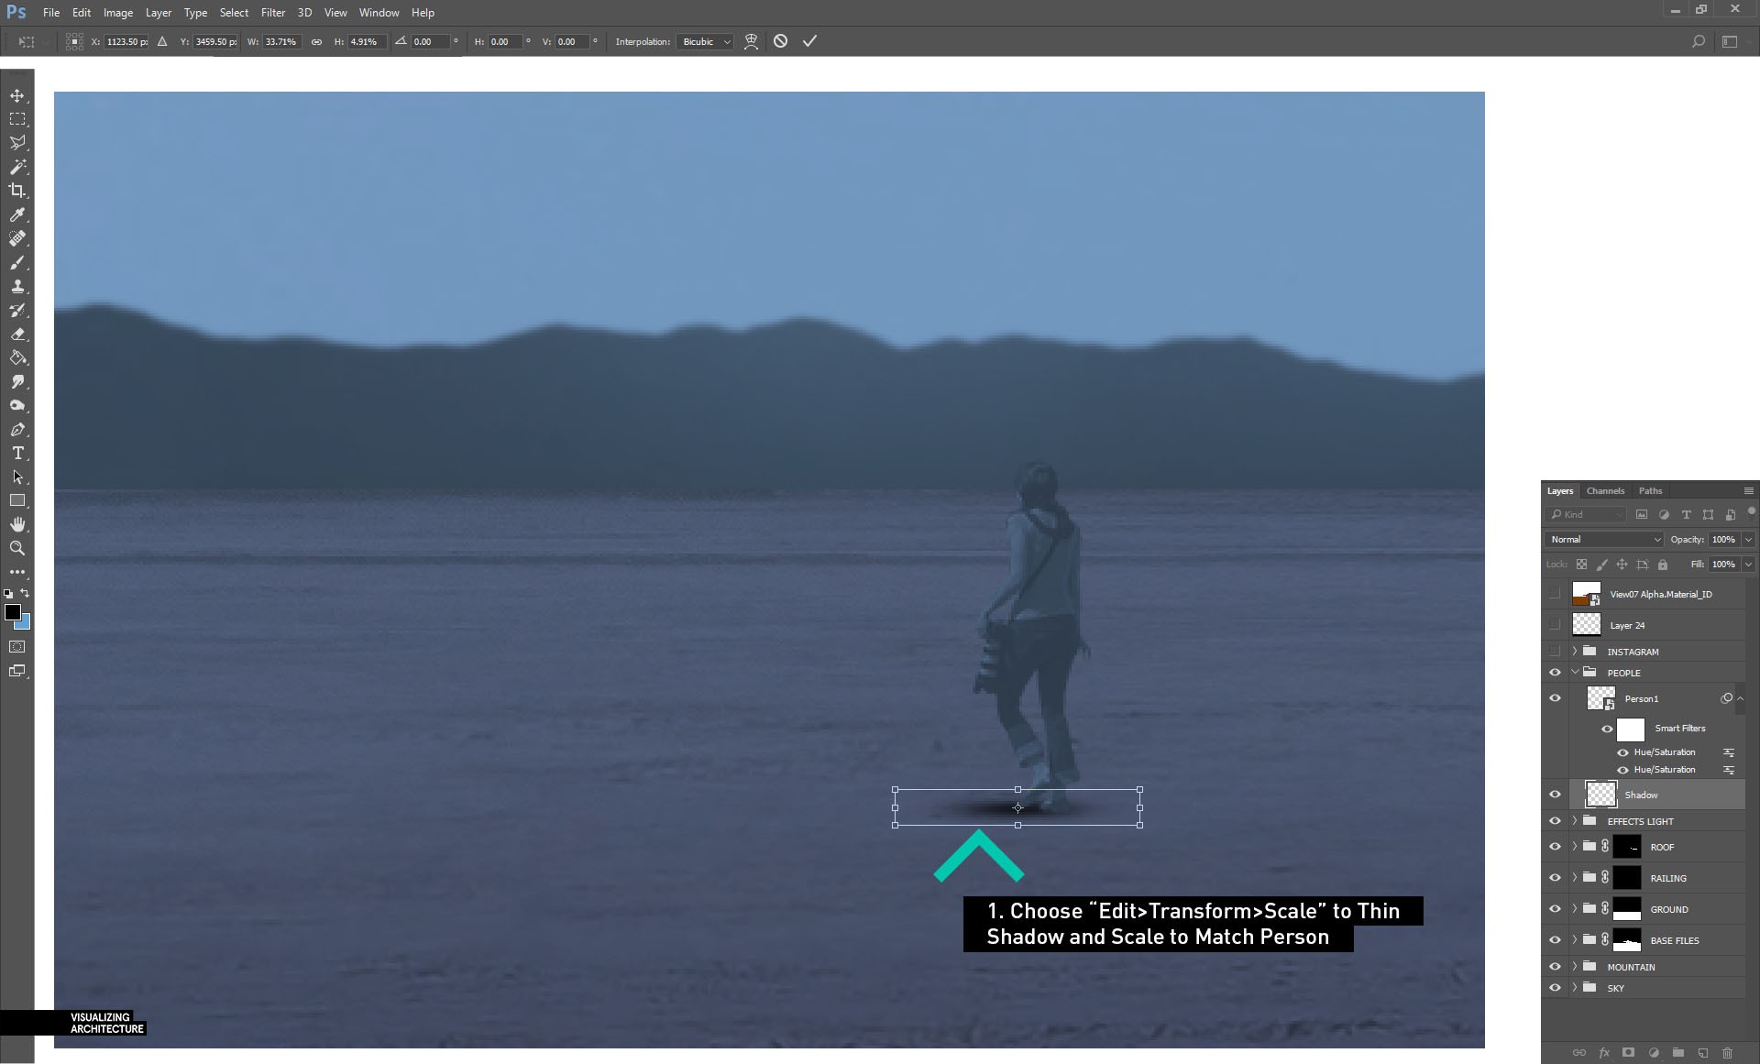
Task: Click the delete layer trash icon
Action: (1727, 1053)
